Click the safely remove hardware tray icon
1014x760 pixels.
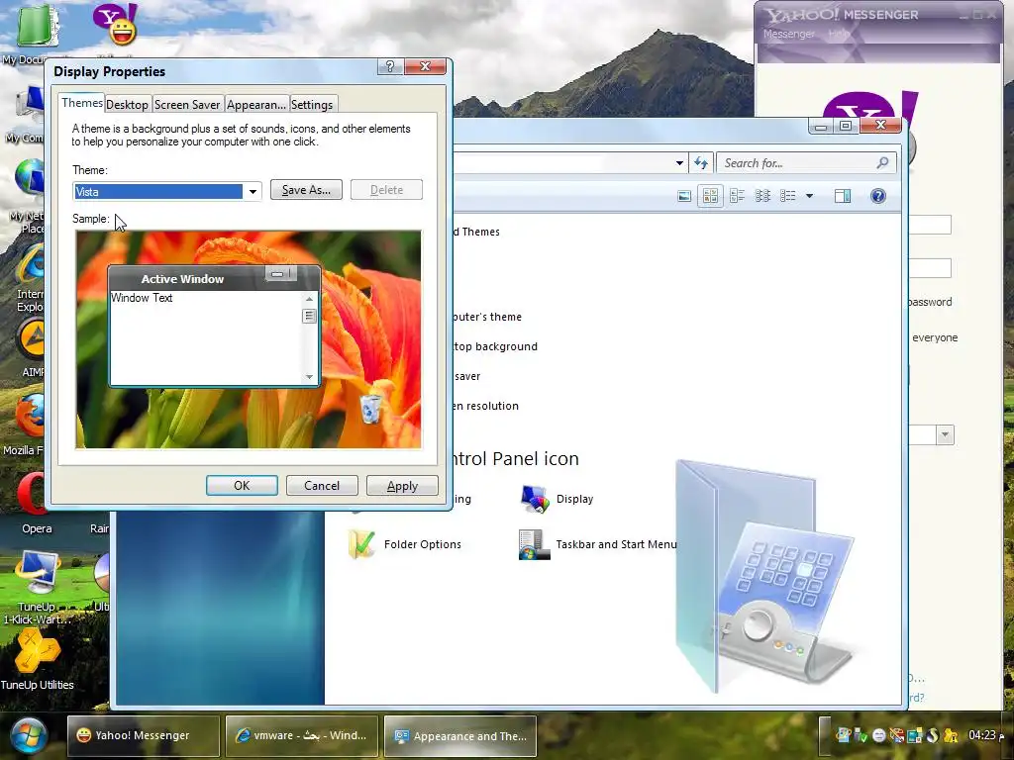861,735
